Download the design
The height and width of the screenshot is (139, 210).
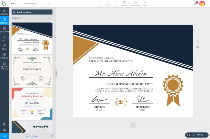[135, 4]
